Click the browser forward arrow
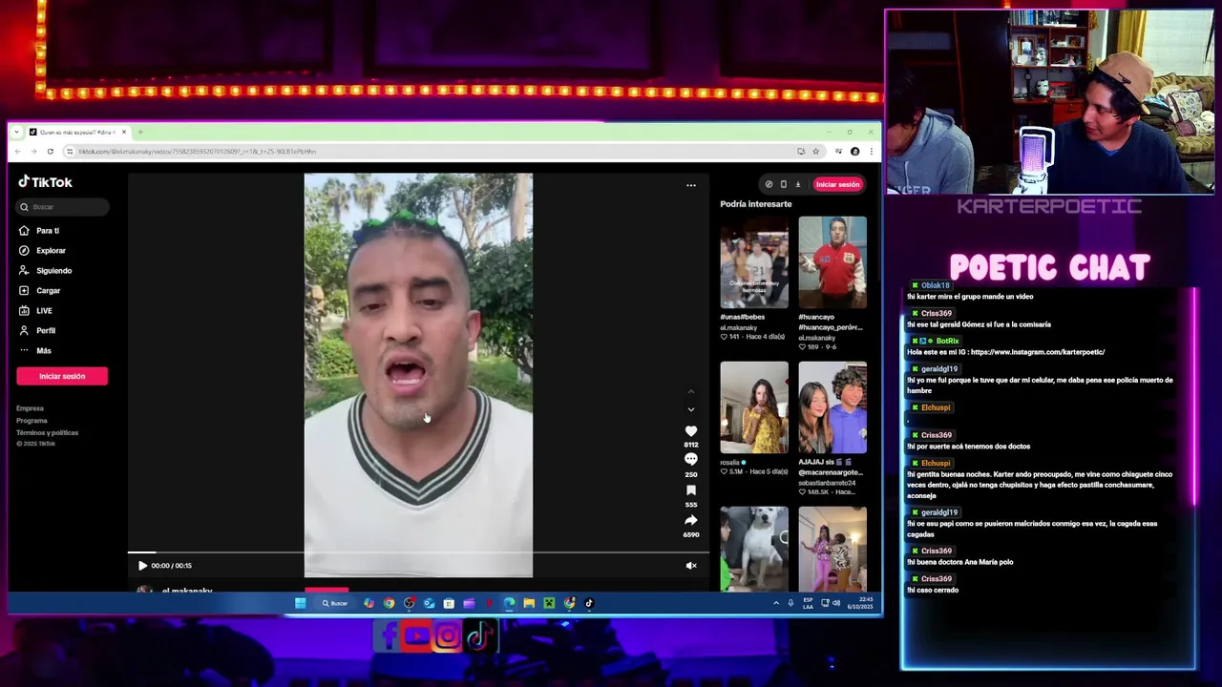 tap(33, 152)
